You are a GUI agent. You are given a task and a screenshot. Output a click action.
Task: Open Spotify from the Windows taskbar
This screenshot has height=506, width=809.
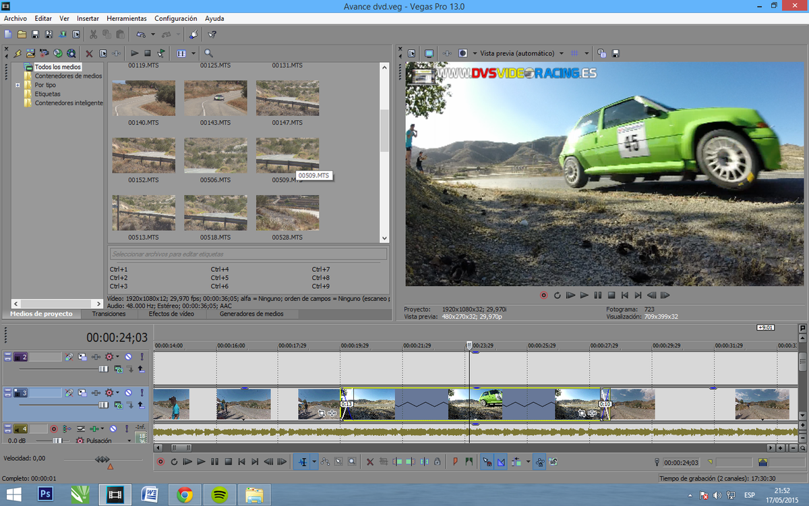point(220,495)
